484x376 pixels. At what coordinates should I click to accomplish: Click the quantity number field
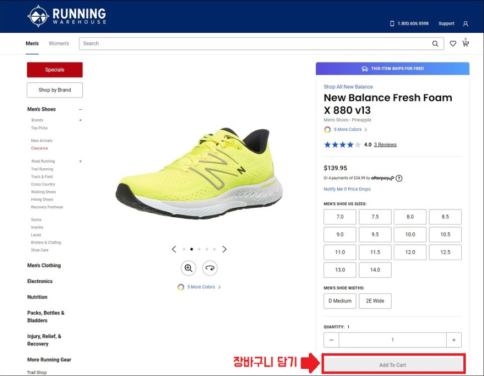click(x=393, y=340)
